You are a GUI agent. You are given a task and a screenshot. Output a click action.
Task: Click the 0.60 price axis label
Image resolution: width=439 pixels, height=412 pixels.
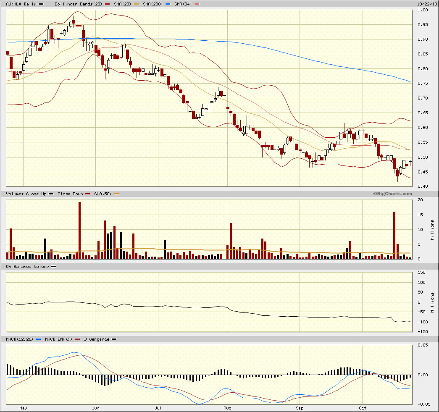[x=423, y=128]
